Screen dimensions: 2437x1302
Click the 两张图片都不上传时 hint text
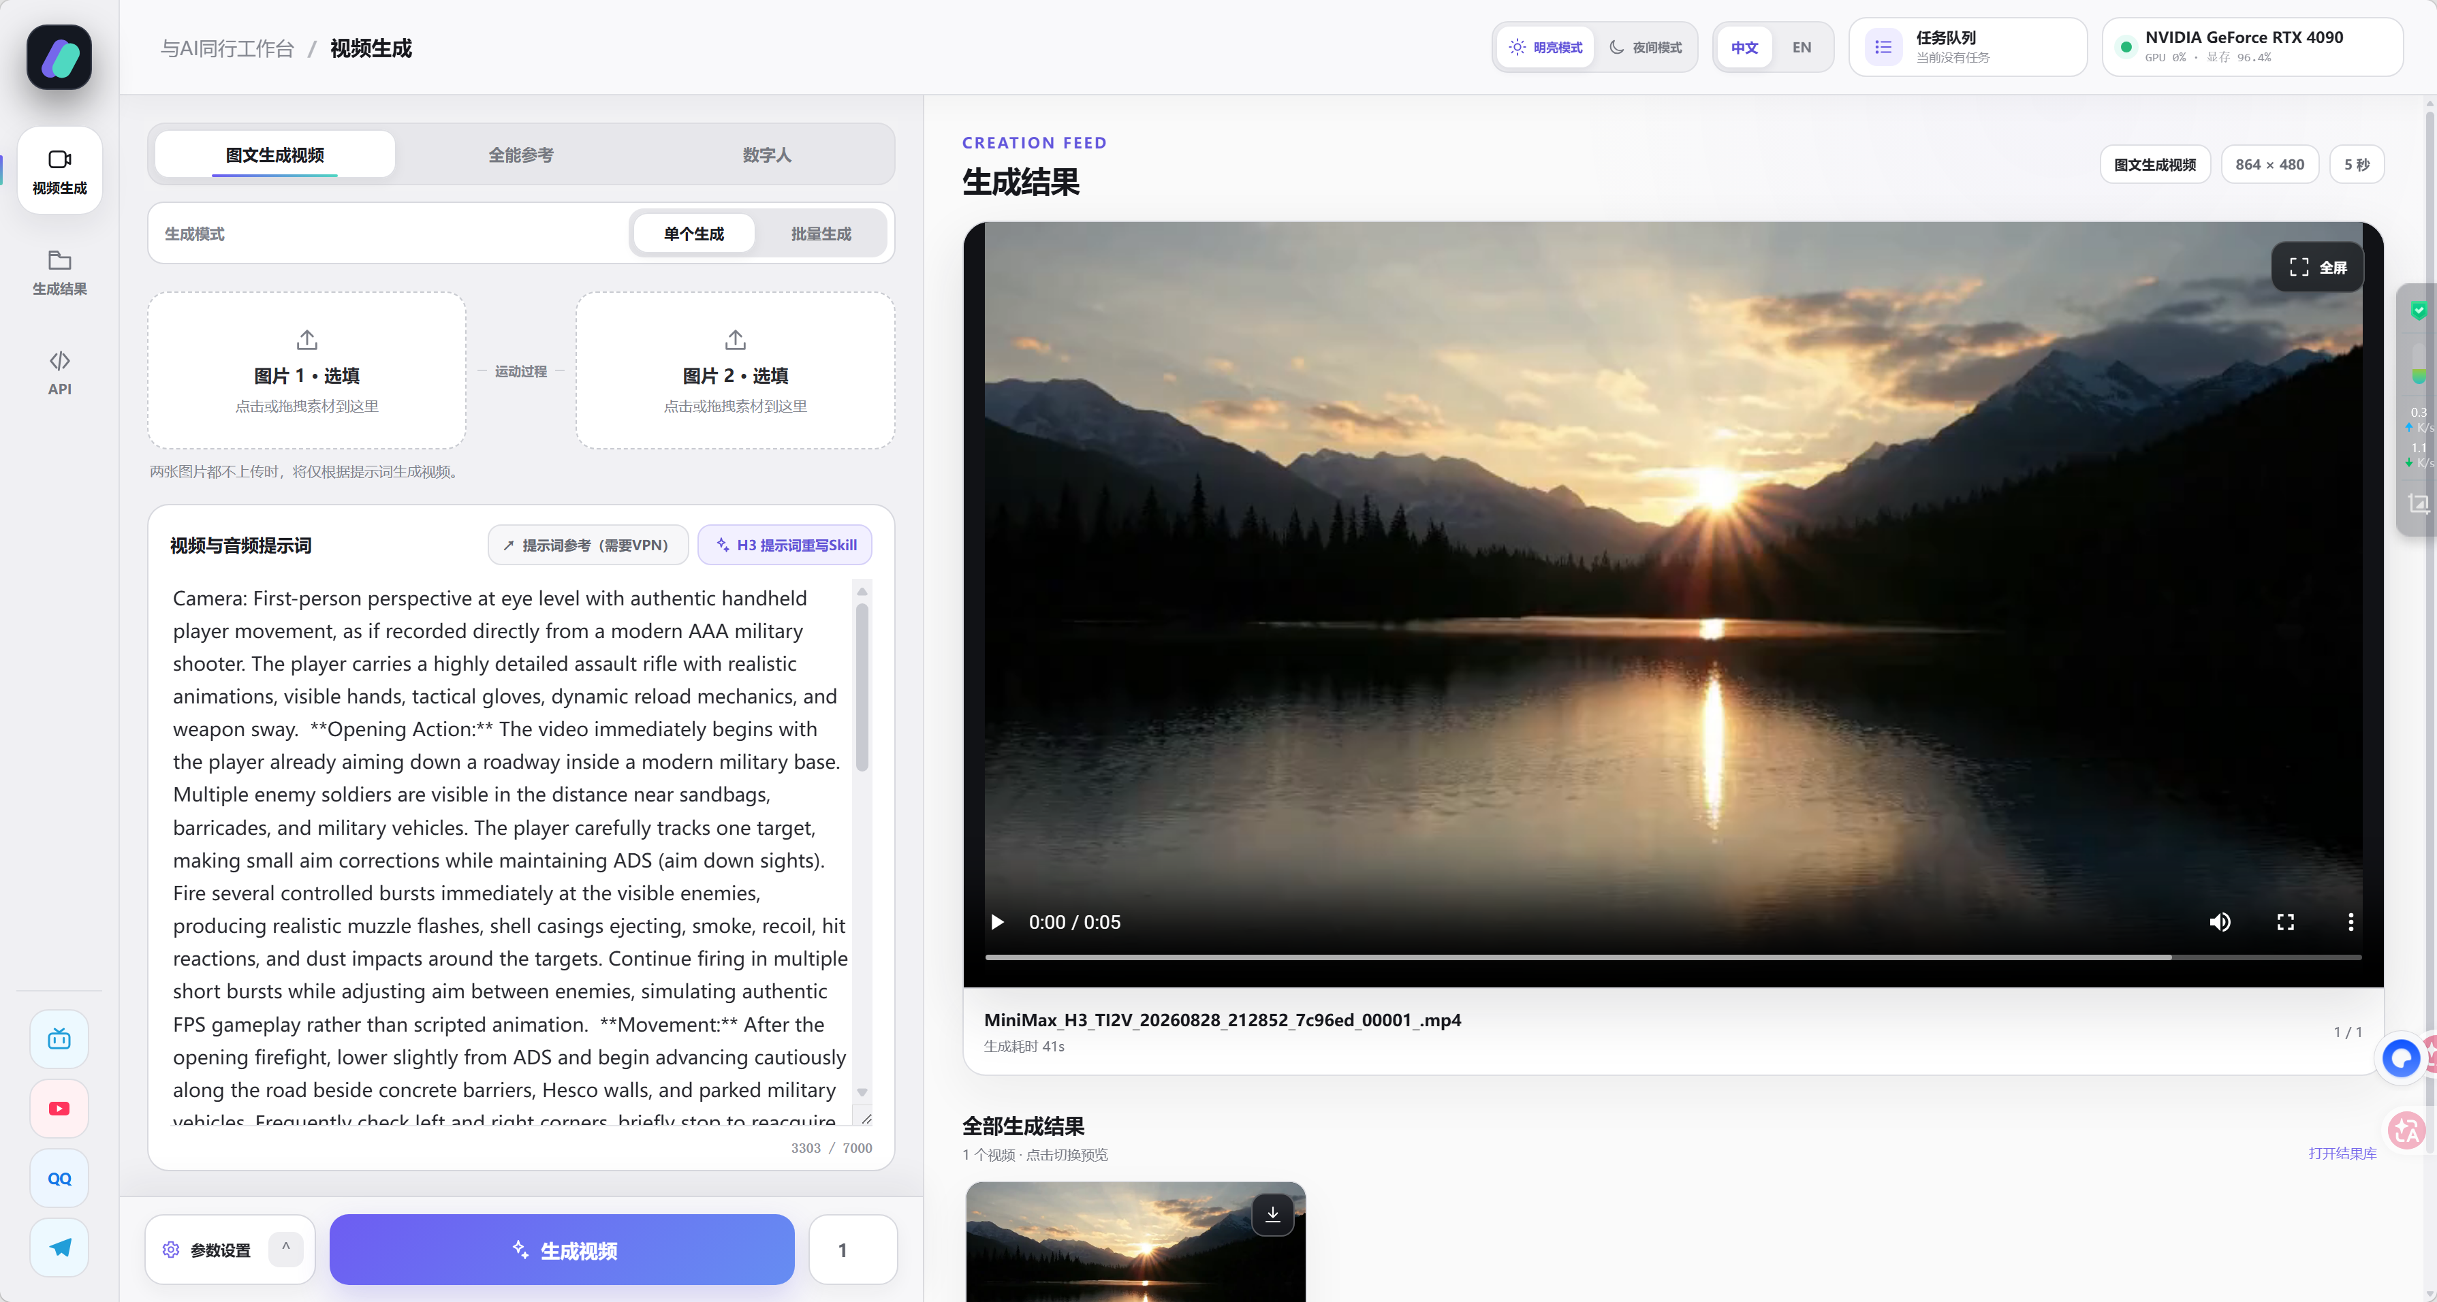click(x=306, y=472)
